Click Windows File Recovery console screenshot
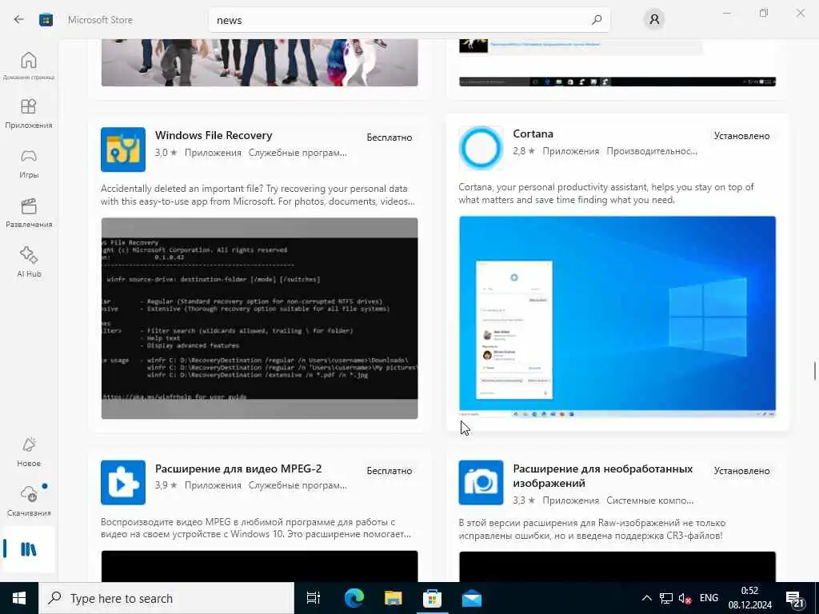 (260, 318)
